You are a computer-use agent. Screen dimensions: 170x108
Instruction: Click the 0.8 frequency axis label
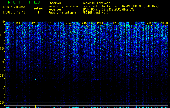pos(2,76)
